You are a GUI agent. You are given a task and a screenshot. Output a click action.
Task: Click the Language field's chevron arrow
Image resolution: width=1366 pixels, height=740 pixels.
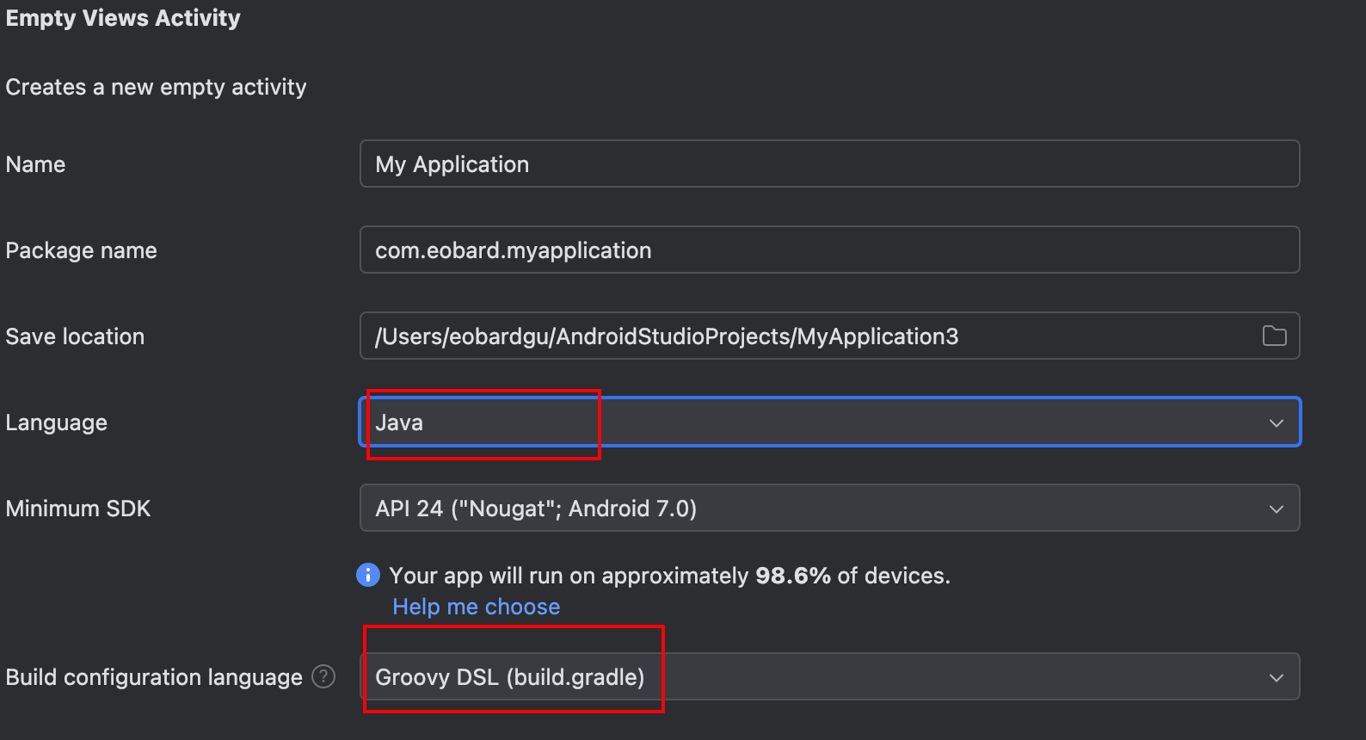pos(1276,422)
